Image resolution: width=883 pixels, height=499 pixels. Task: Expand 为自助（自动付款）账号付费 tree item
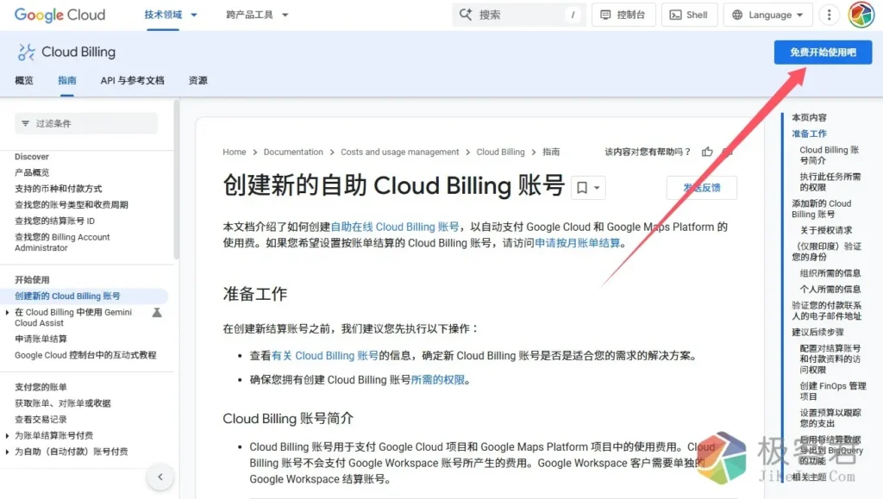tap(9, 452)
